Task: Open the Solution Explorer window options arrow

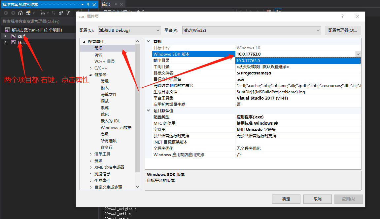Action: coord(83,4)
